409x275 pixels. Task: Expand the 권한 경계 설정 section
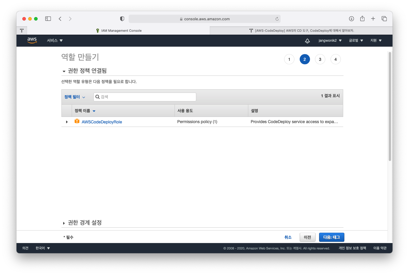click(64, 223)
